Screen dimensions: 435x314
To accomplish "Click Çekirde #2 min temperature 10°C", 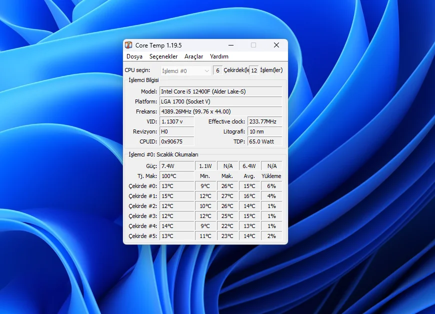I will click(x=205, y=206).
